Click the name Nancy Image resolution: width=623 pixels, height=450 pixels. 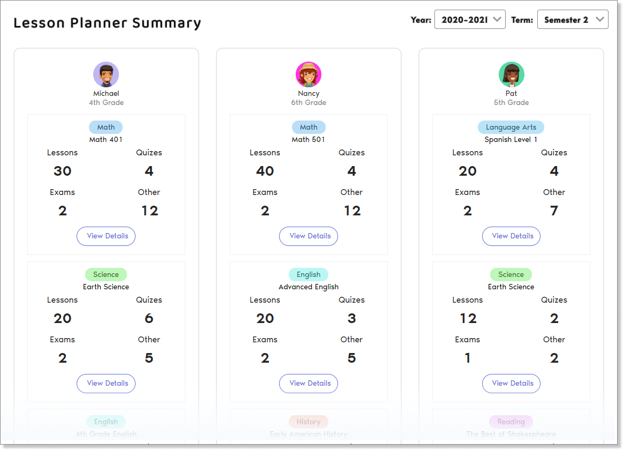pyautogui.click(x=309, y=93)
